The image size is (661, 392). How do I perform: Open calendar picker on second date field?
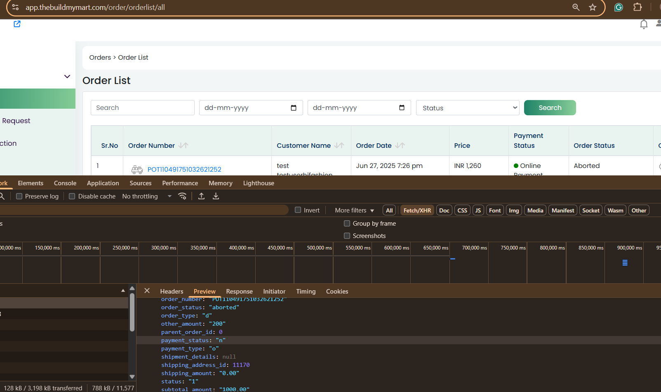[402, 108]
